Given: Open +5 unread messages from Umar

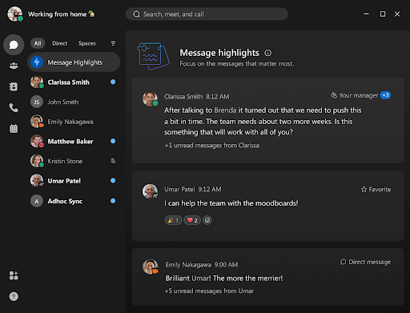Looking at the screenshot, I should (x=209, y=291).
